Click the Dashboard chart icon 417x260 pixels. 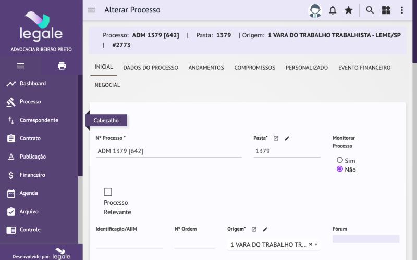point(11,84)
